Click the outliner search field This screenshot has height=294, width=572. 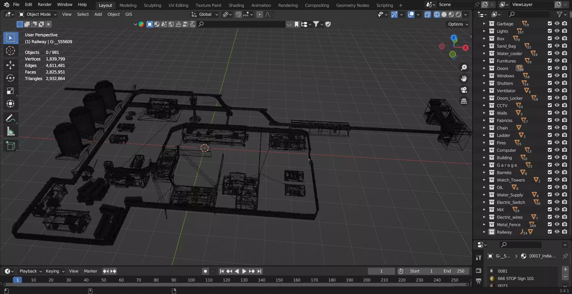pos(529,14)
